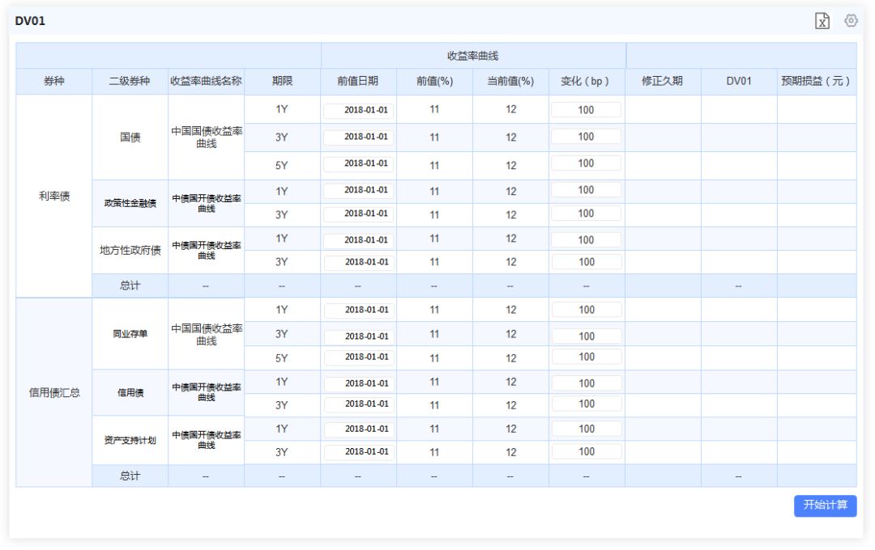Image resolution: width=875 pixels, height=550 pixels.
Task: Open the DV01 settings gear
Action: tap(851, 20)
